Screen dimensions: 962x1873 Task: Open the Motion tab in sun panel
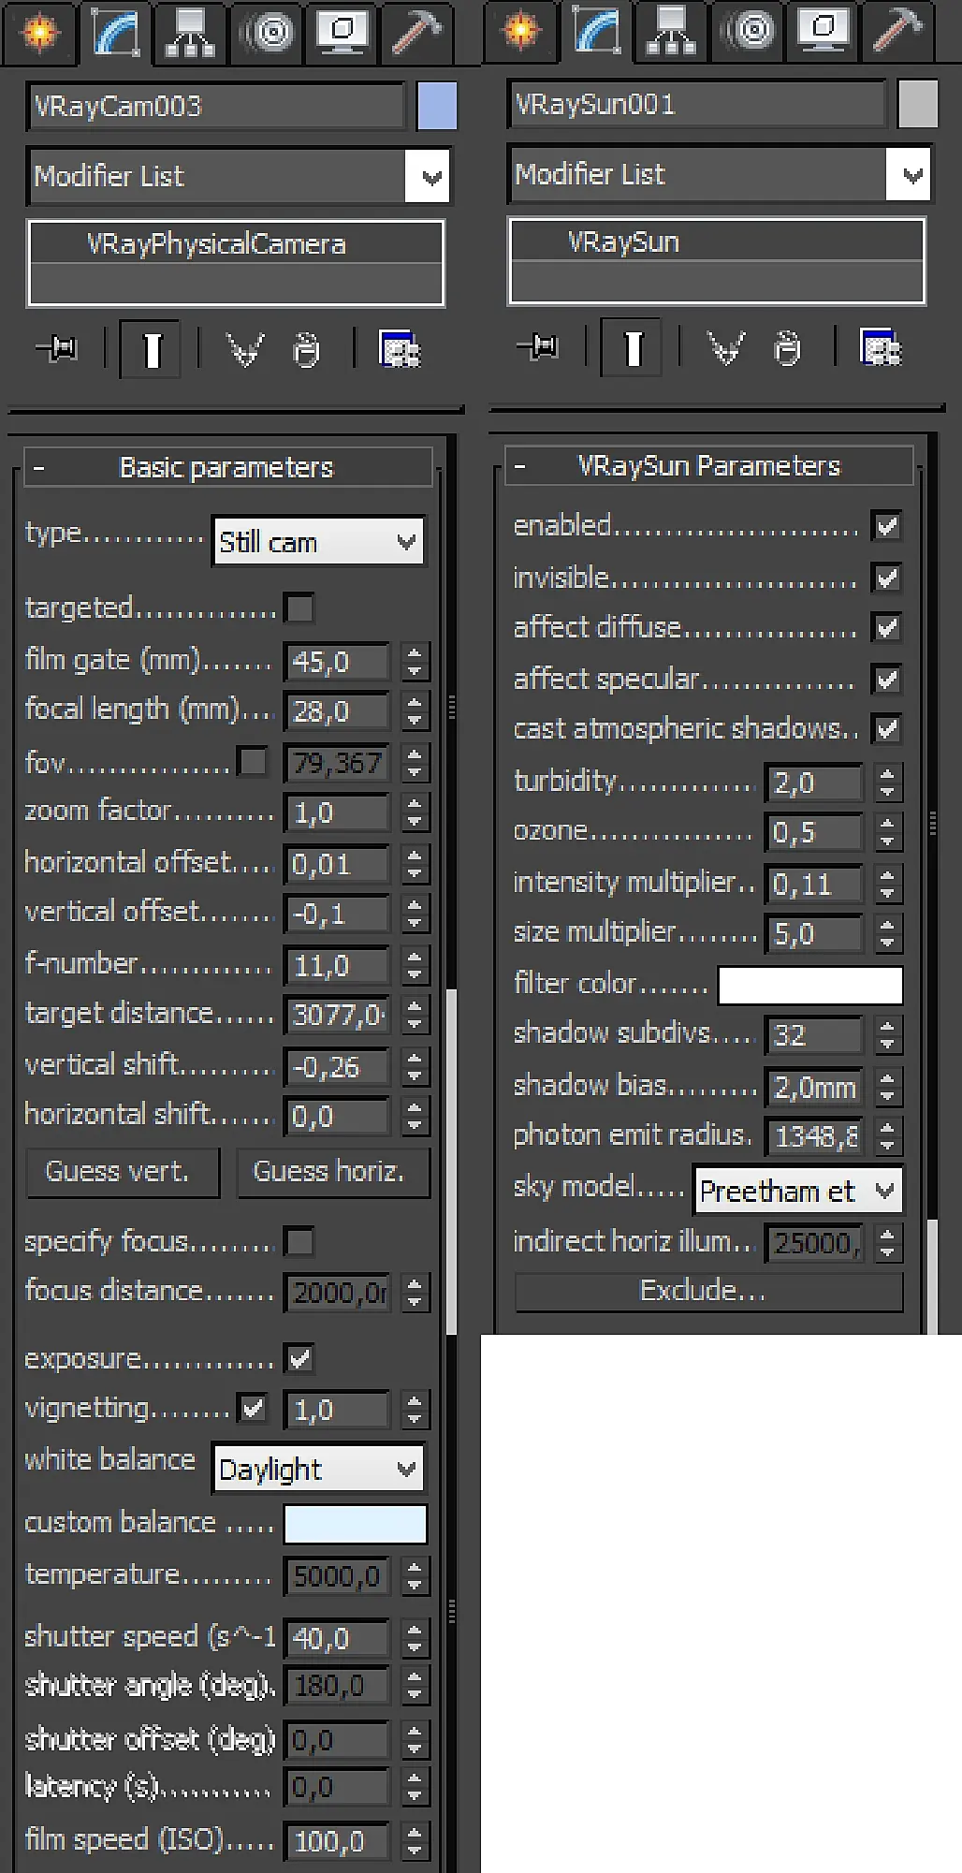coord(748,30)
